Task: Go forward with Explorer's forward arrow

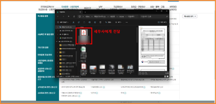Action: coord(63,16)
